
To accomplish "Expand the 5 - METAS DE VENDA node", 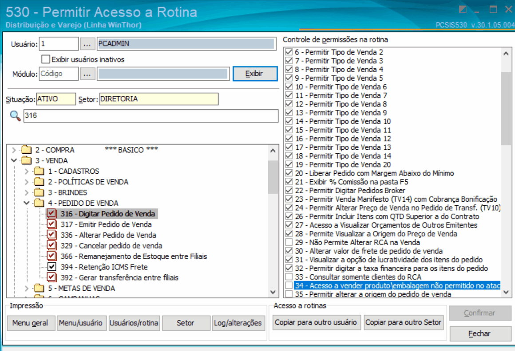I will [27, 289].
